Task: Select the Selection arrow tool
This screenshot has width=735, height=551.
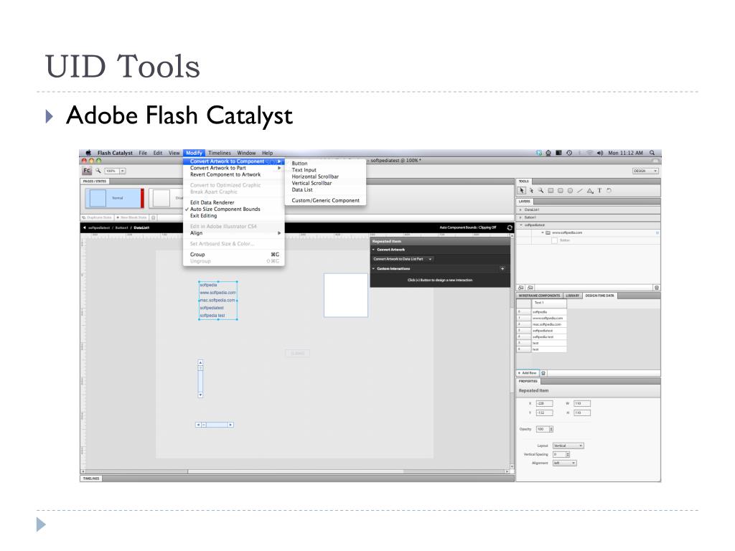Action: coord(521,191)
